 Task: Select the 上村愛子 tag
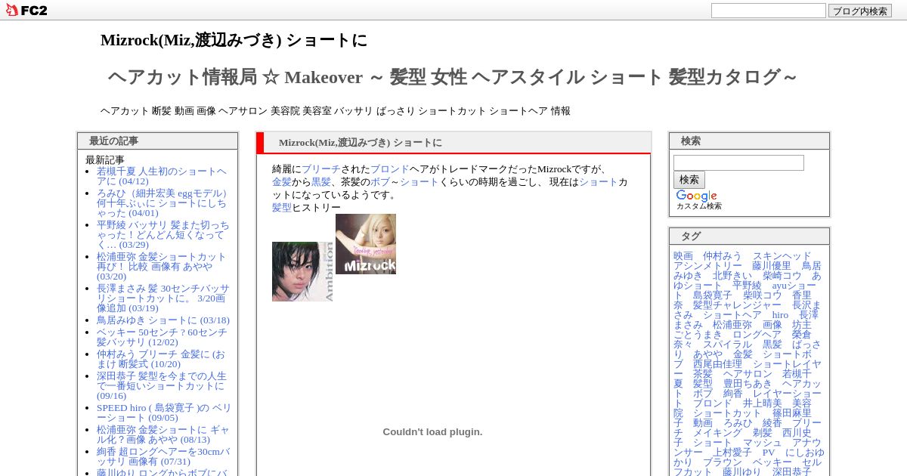tap(732, 453)
